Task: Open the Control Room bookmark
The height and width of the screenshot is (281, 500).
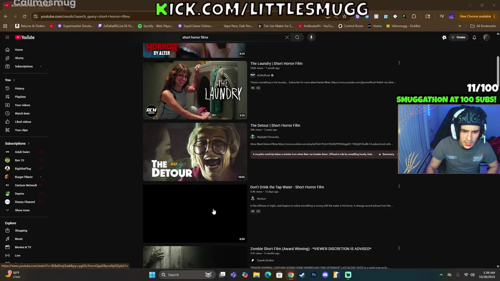Action: click(350, 26)
